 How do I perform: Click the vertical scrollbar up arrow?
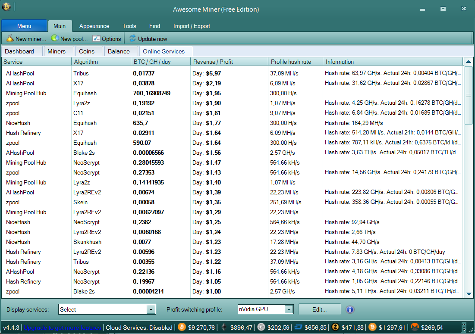[x=469, y=62]
